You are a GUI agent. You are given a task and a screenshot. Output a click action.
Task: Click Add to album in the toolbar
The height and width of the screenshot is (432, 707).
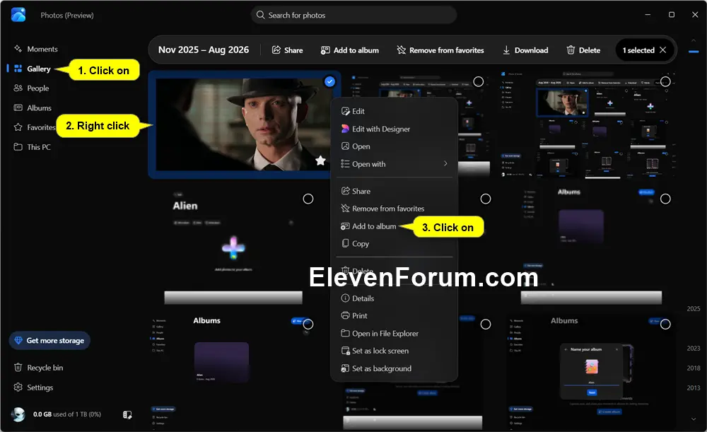(349, 50)
